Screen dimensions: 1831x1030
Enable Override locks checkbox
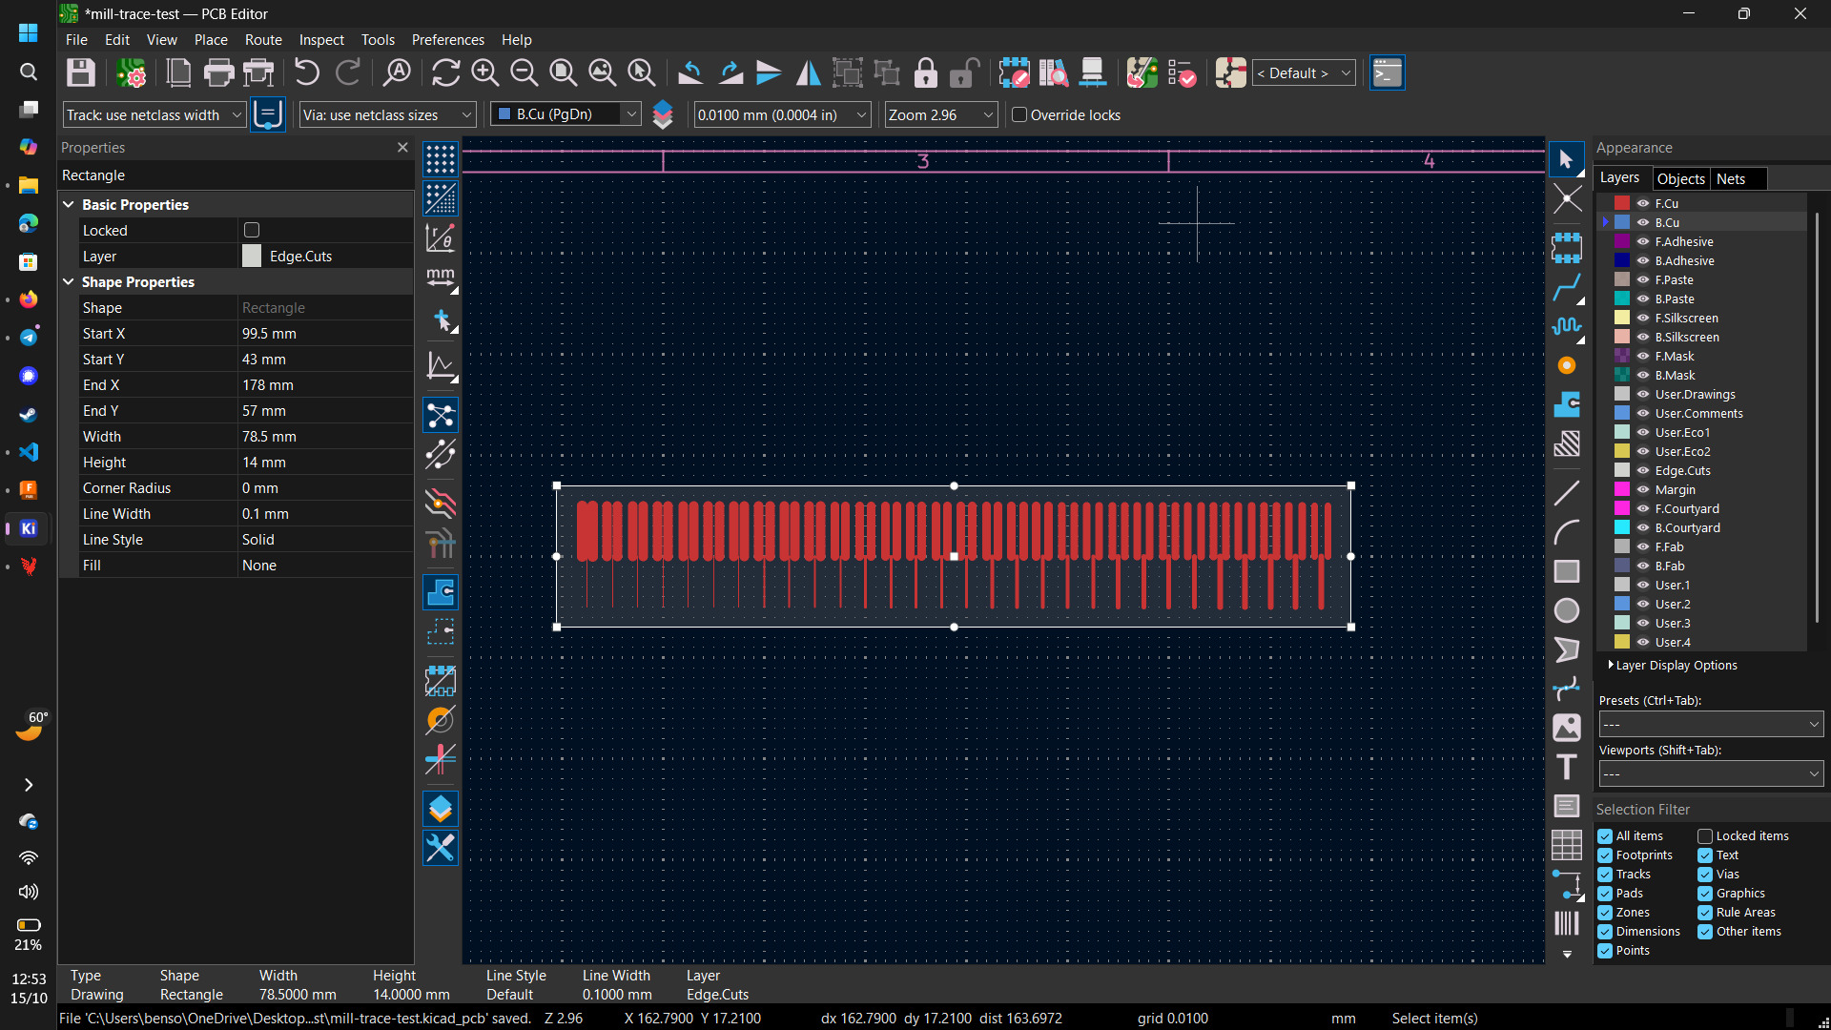coord(1019,114)
